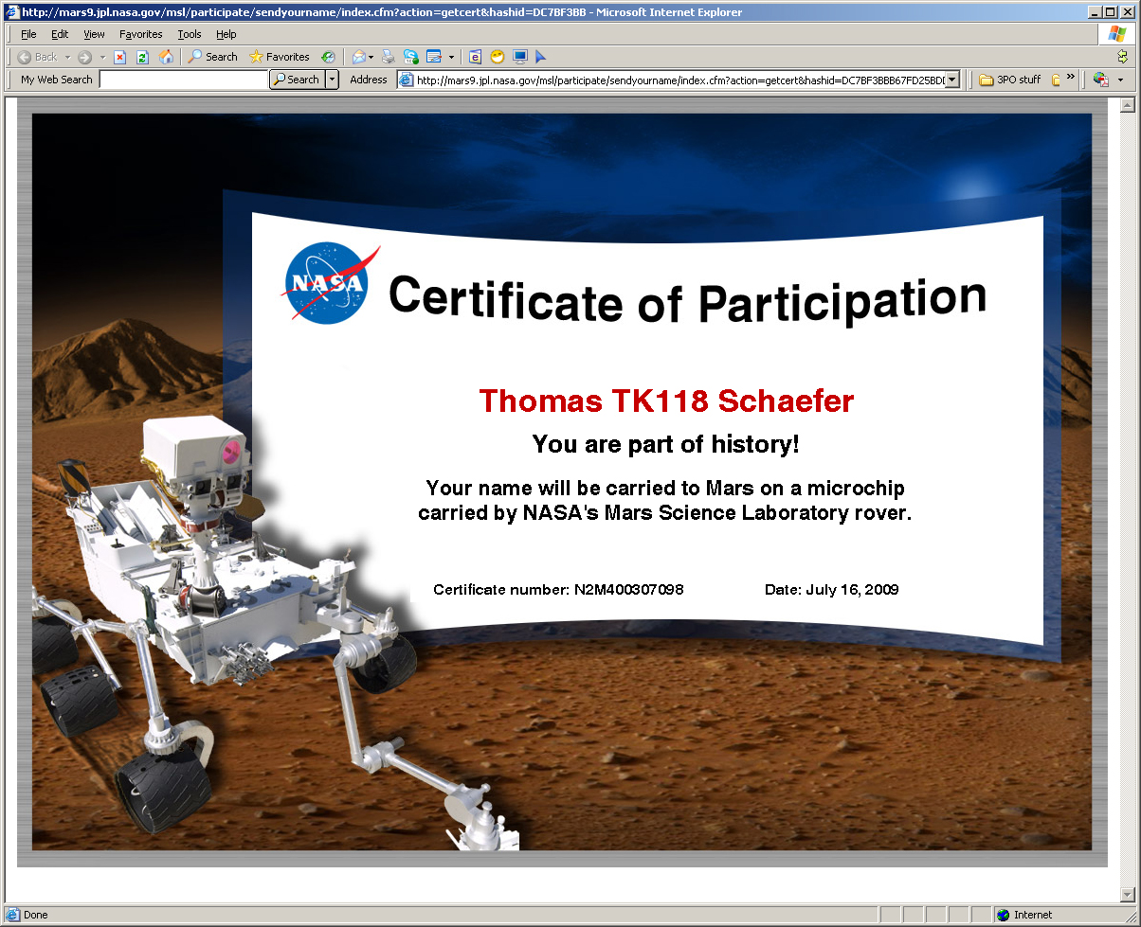The height and width of the screenshot is (927, 1141).
Task: Expand the Edit icon dropdown arrow
Action: [x=451, y=57]
